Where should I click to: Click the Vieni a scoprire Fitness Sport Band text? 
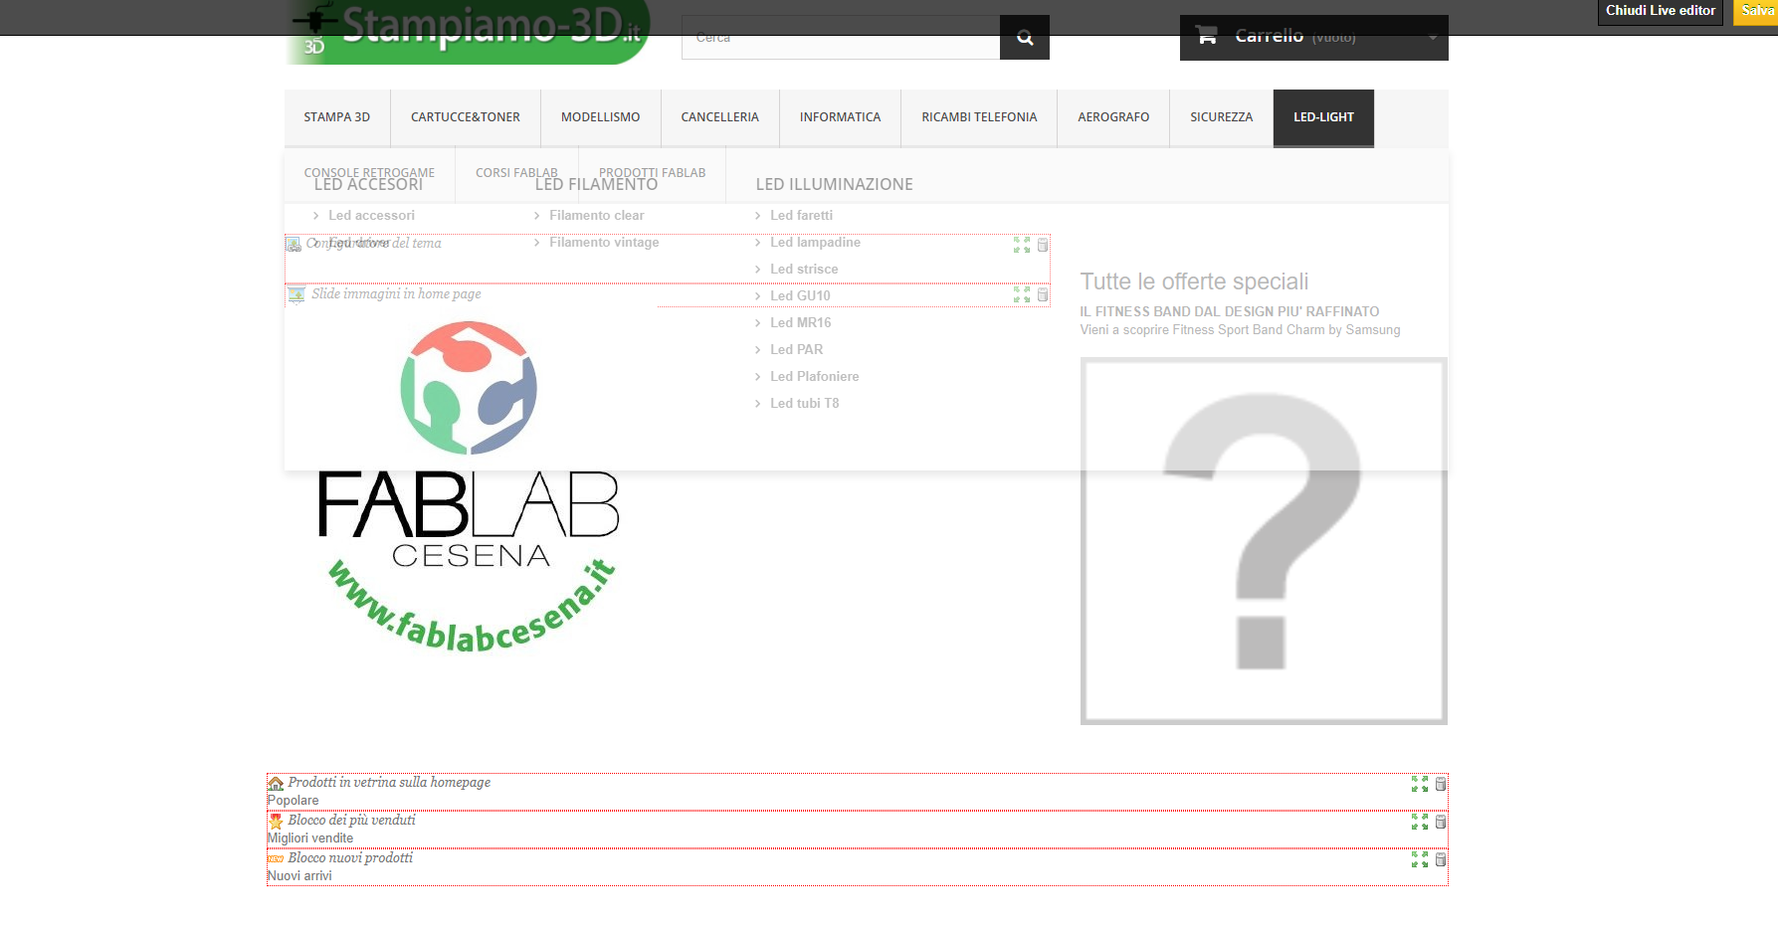1240,330
